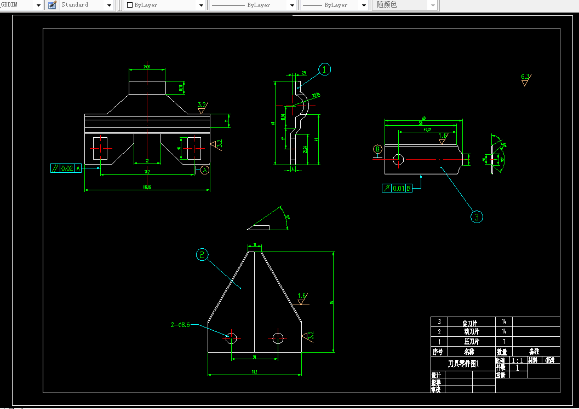
Task: Click title block cell 动刀片
Action: point(471,331)
